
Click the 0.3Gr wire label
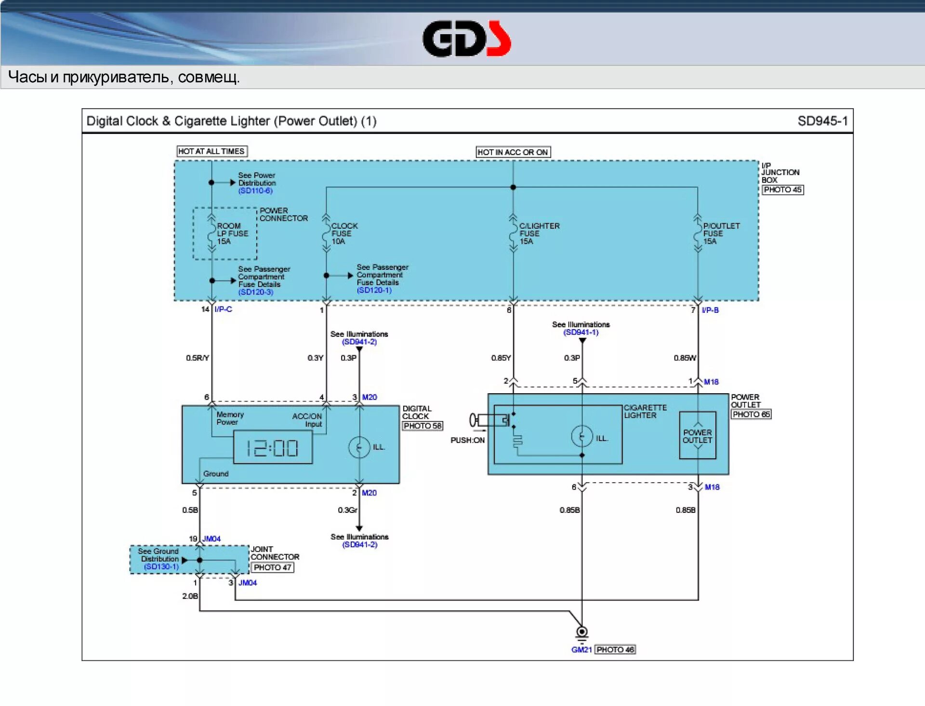(348, 510)
